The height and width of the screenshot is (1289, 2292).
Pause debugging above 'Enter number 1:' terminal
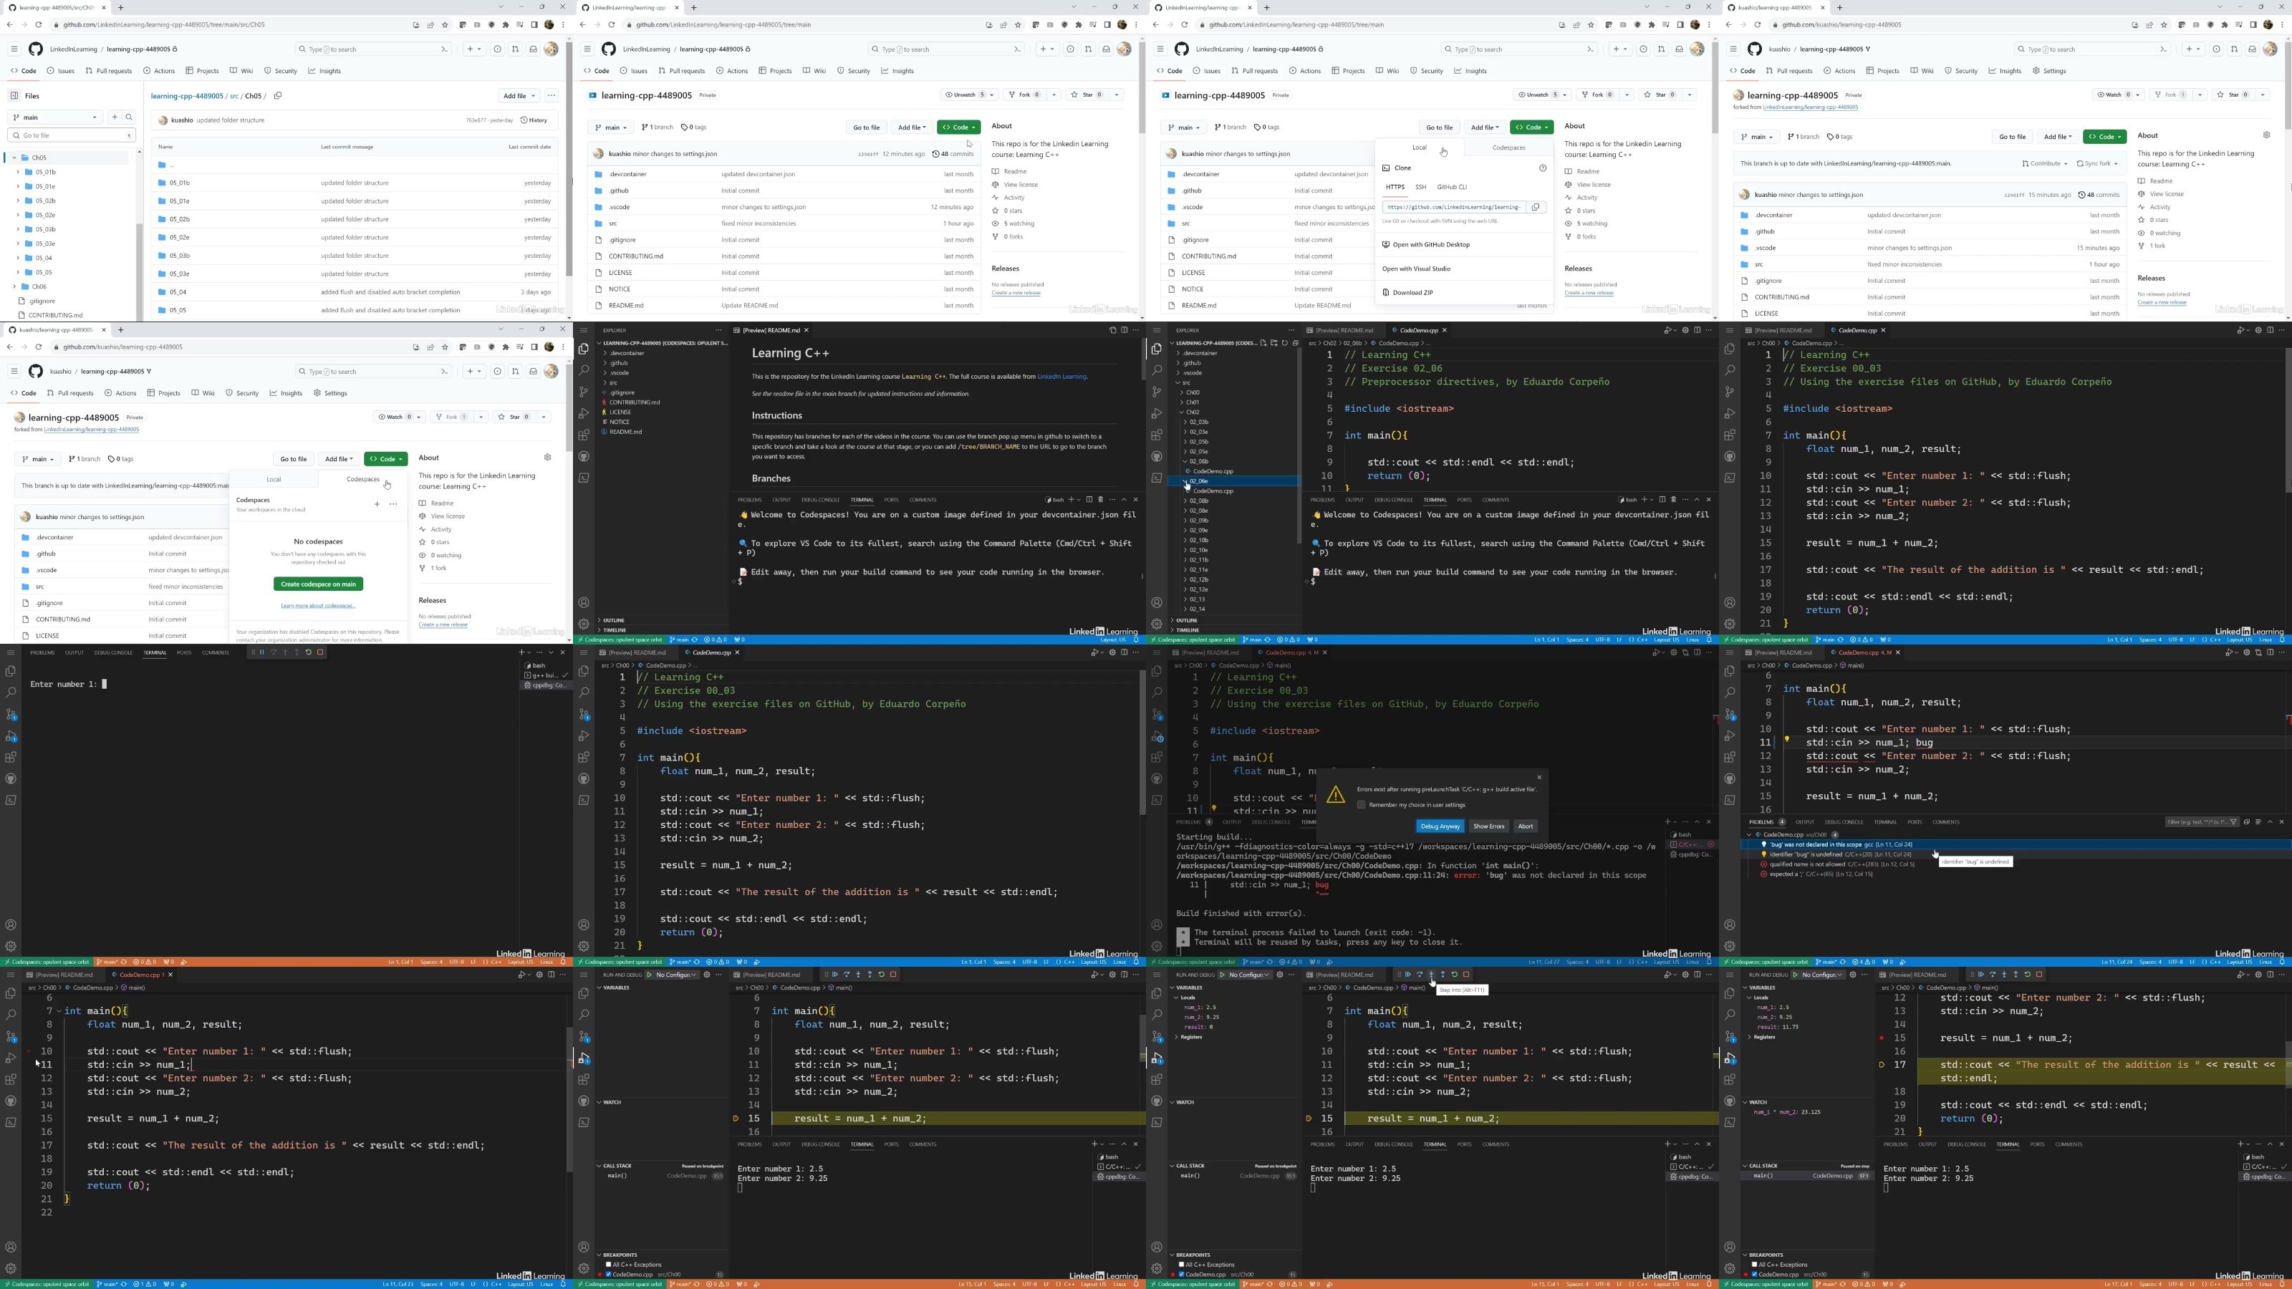tap(261, 652)
